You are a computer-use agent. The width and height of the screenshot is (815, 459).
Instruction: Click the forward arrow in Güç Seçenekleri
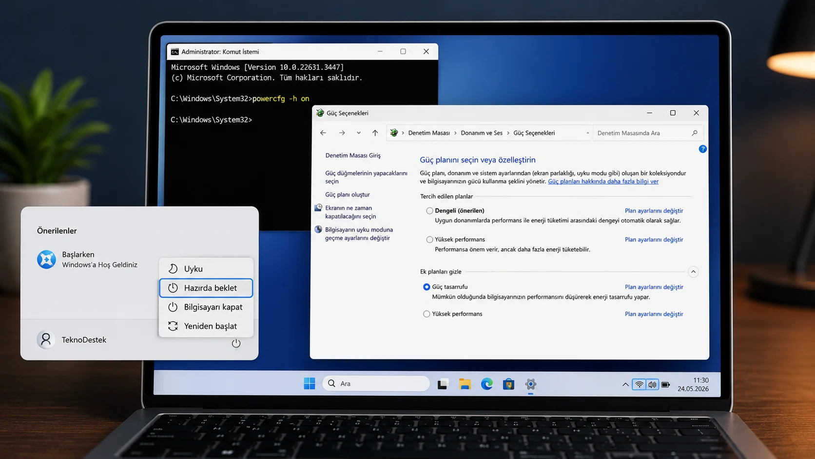342,133
